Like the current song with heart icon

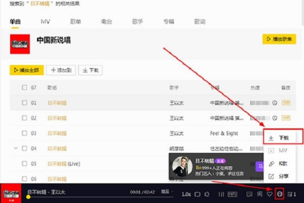click(270, 194)
